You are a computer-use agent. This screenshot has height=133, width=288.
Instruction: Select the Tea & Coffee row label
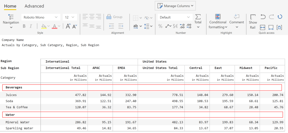pyautogui.click(x=17, y=107)
